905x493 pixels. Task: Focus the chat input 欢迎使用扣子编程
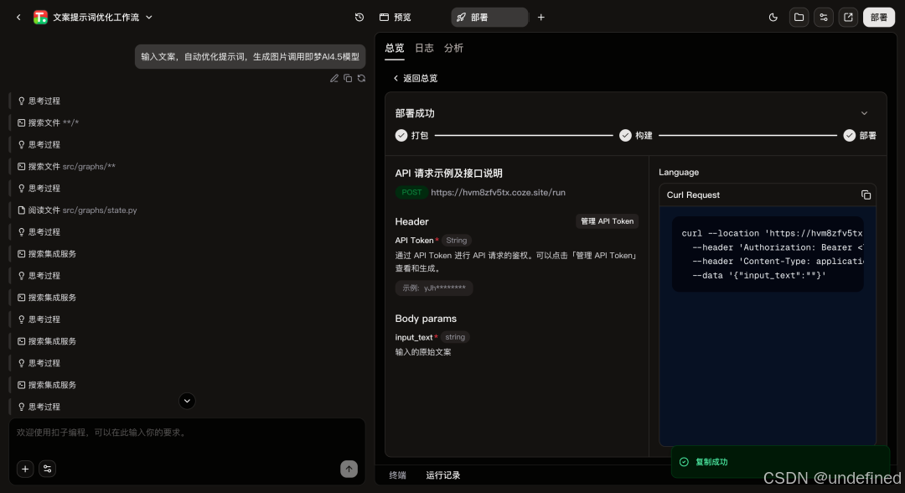[x=187, y=433]
